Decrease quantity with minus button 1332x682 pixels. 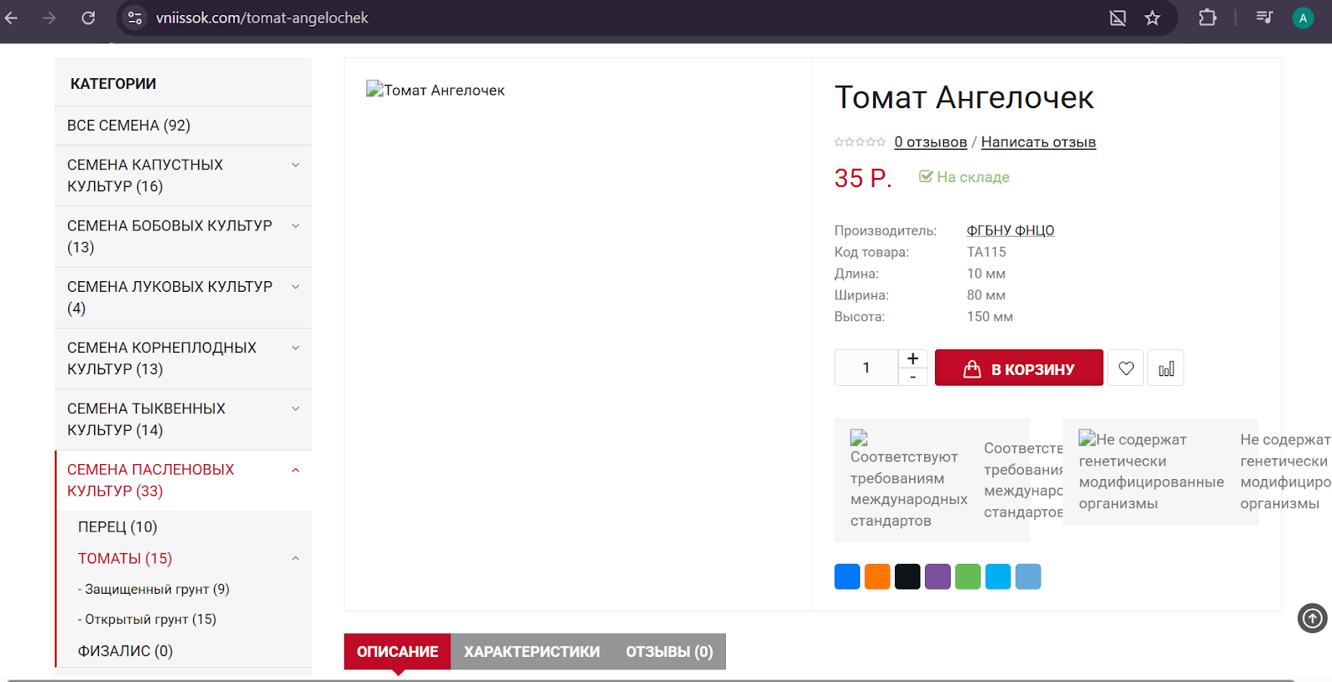point(912,378)
